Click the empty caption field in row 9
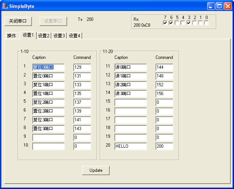 (x=48, y=137)
